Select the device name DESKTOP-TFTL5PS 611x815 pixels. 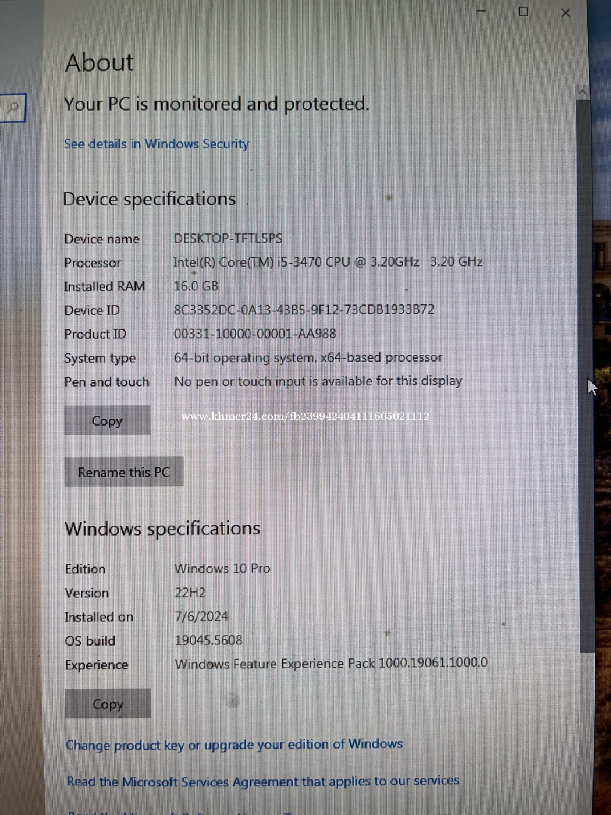[228, 239]
